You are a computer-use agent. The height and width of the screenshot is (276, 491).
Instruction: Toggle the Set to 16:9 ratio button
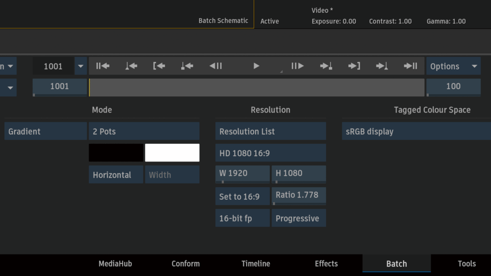pos(242,196)
